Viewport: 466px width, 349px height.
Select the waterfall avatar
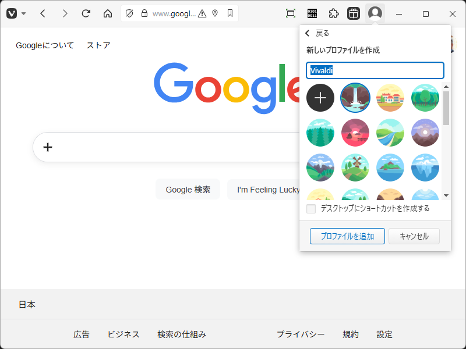(355, 98)
